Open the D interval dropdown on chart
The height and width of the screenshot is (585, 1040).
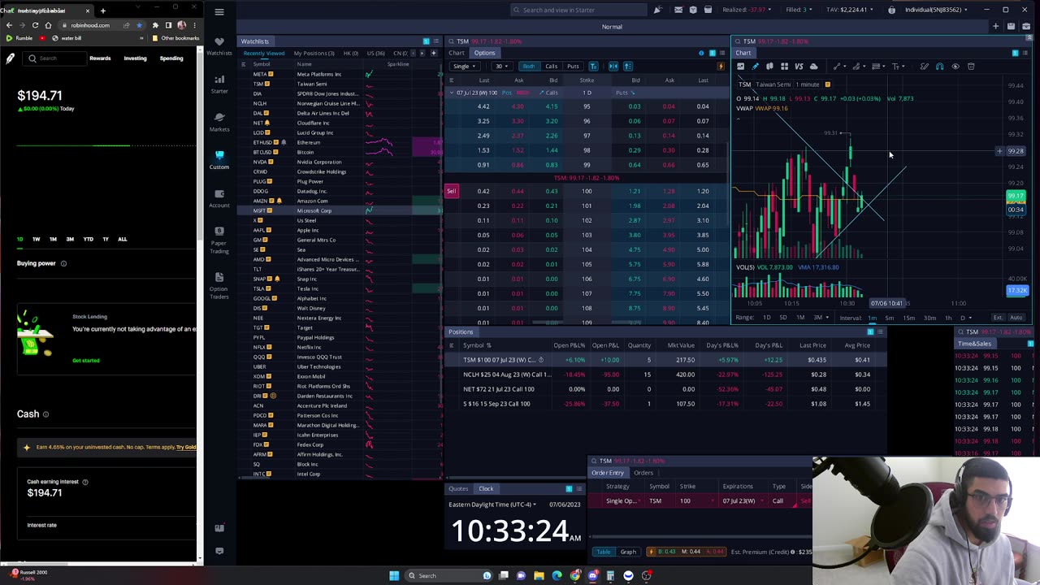[x=964, y=318]
